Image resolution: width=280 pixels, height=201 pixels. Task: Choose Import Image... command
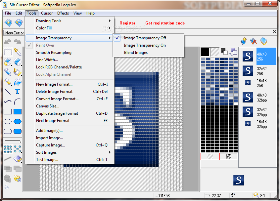click(x=70, y=138)
